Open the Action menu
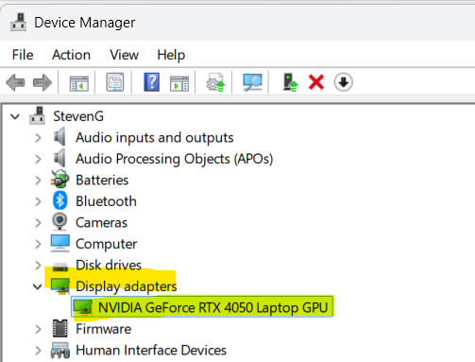This screenshot has height=362, width=475. pos(71,55)
